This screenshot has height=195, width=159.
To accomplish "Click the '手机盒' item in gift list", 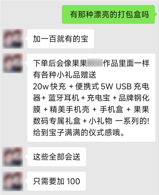I will pyautogui.click(x=111, y=109).
